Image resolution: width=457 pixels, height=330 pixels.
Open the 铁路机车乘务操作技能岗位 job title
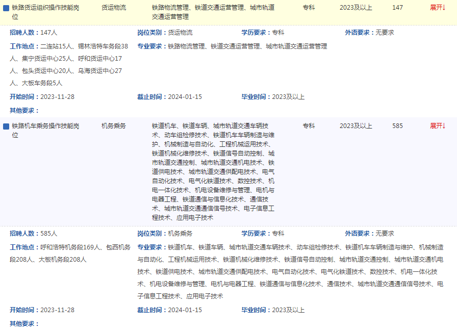tap(46, 131)
